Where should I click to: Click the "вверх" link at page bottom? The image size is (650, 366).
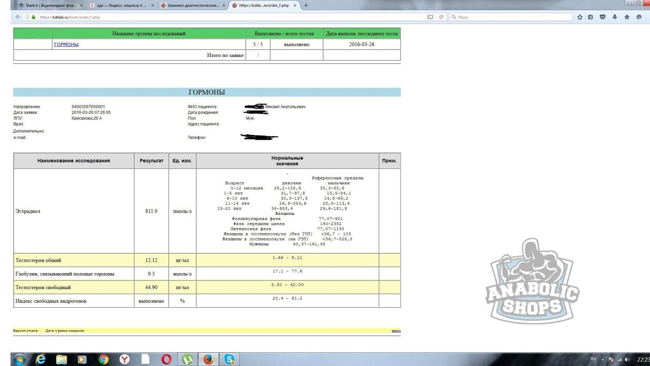(x=396, y=330)
